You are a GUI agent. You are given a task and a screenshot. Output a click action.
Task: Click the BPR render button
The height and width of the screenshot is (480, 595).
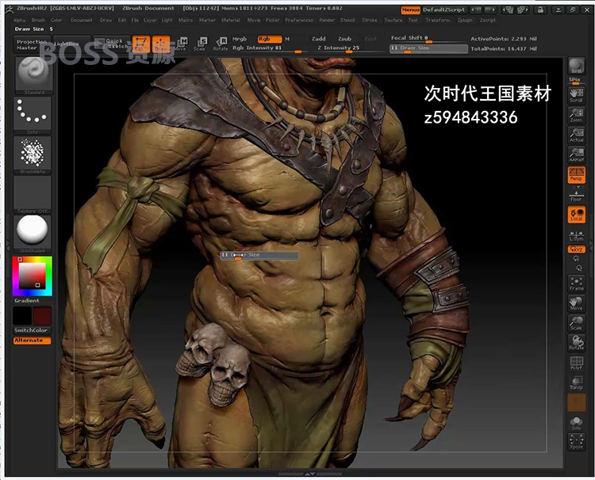(577, 66)
